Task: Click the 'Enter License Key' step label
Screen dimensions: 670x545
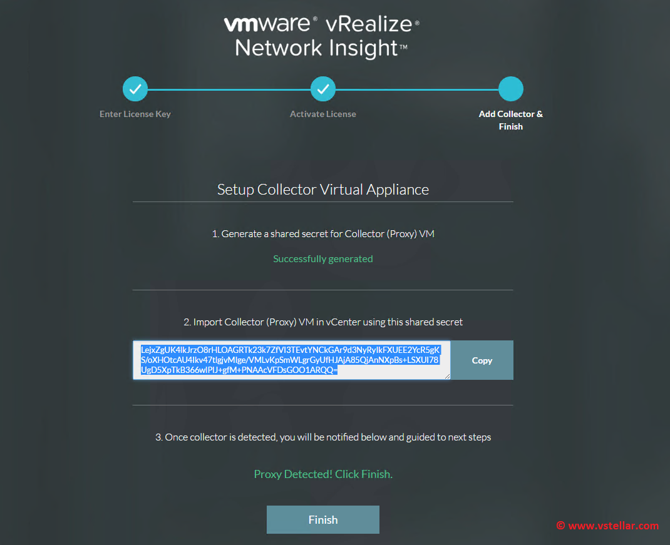Action: tap(135, 114)
